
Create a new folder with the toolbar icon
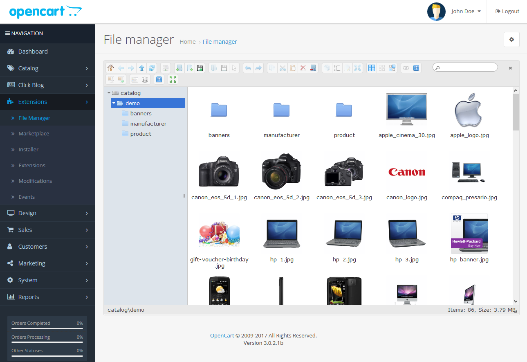point(179,68)
